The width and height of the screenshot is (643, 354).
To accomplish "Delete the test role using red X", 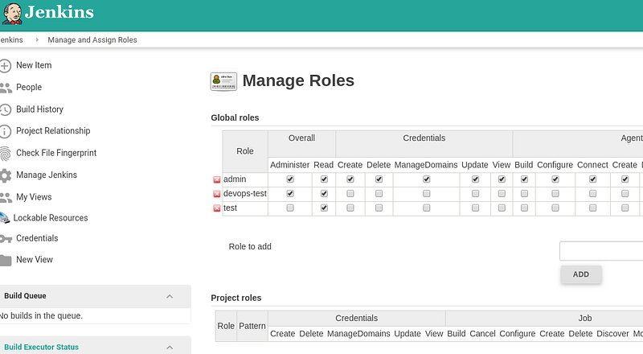I will 216,208.
